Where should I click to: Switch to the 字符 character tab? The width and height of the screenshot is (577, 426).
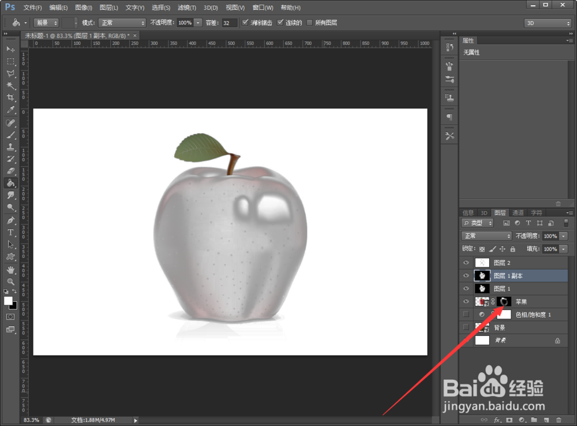[x=536, y=213]
